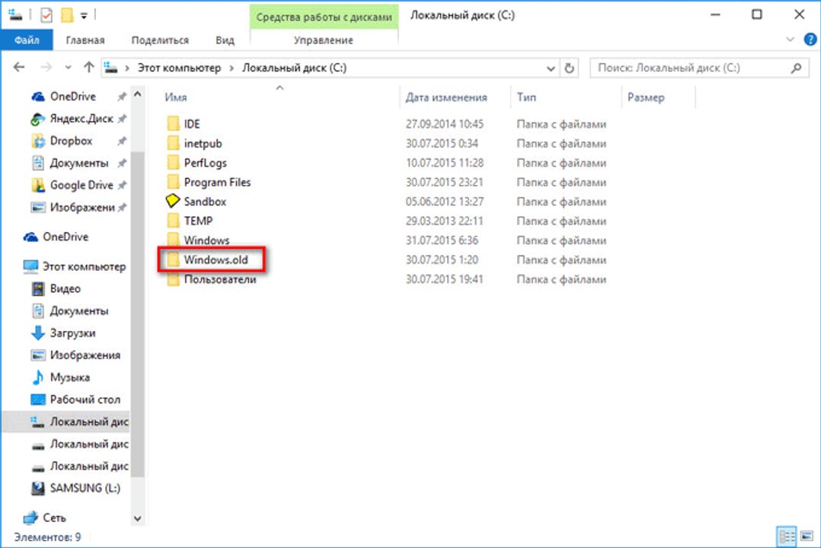Click Локальный диск (C:) breadcrumb in address bar
This screenshot has height=548, width=821.
coord(294,68)
